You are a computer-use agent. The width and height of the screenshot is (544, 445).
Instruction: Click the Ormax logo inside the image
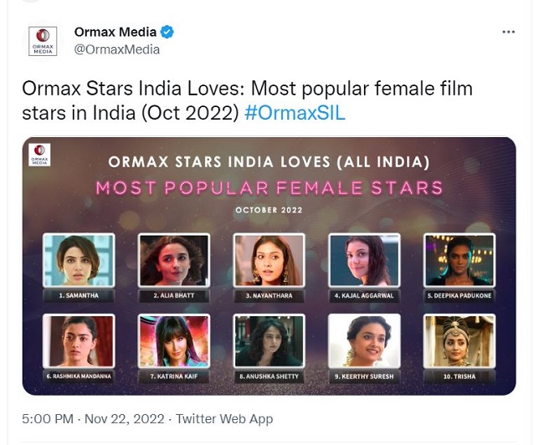click(x=39, y=155)
